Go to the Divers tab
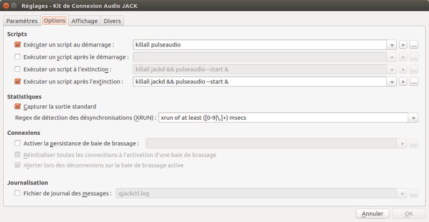Image resolution: width=429 pixels, height=222 pixels. 112,21
